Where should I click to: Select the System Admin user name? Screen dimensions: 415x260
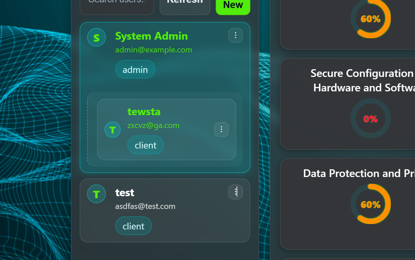click(x=152, y=36)
